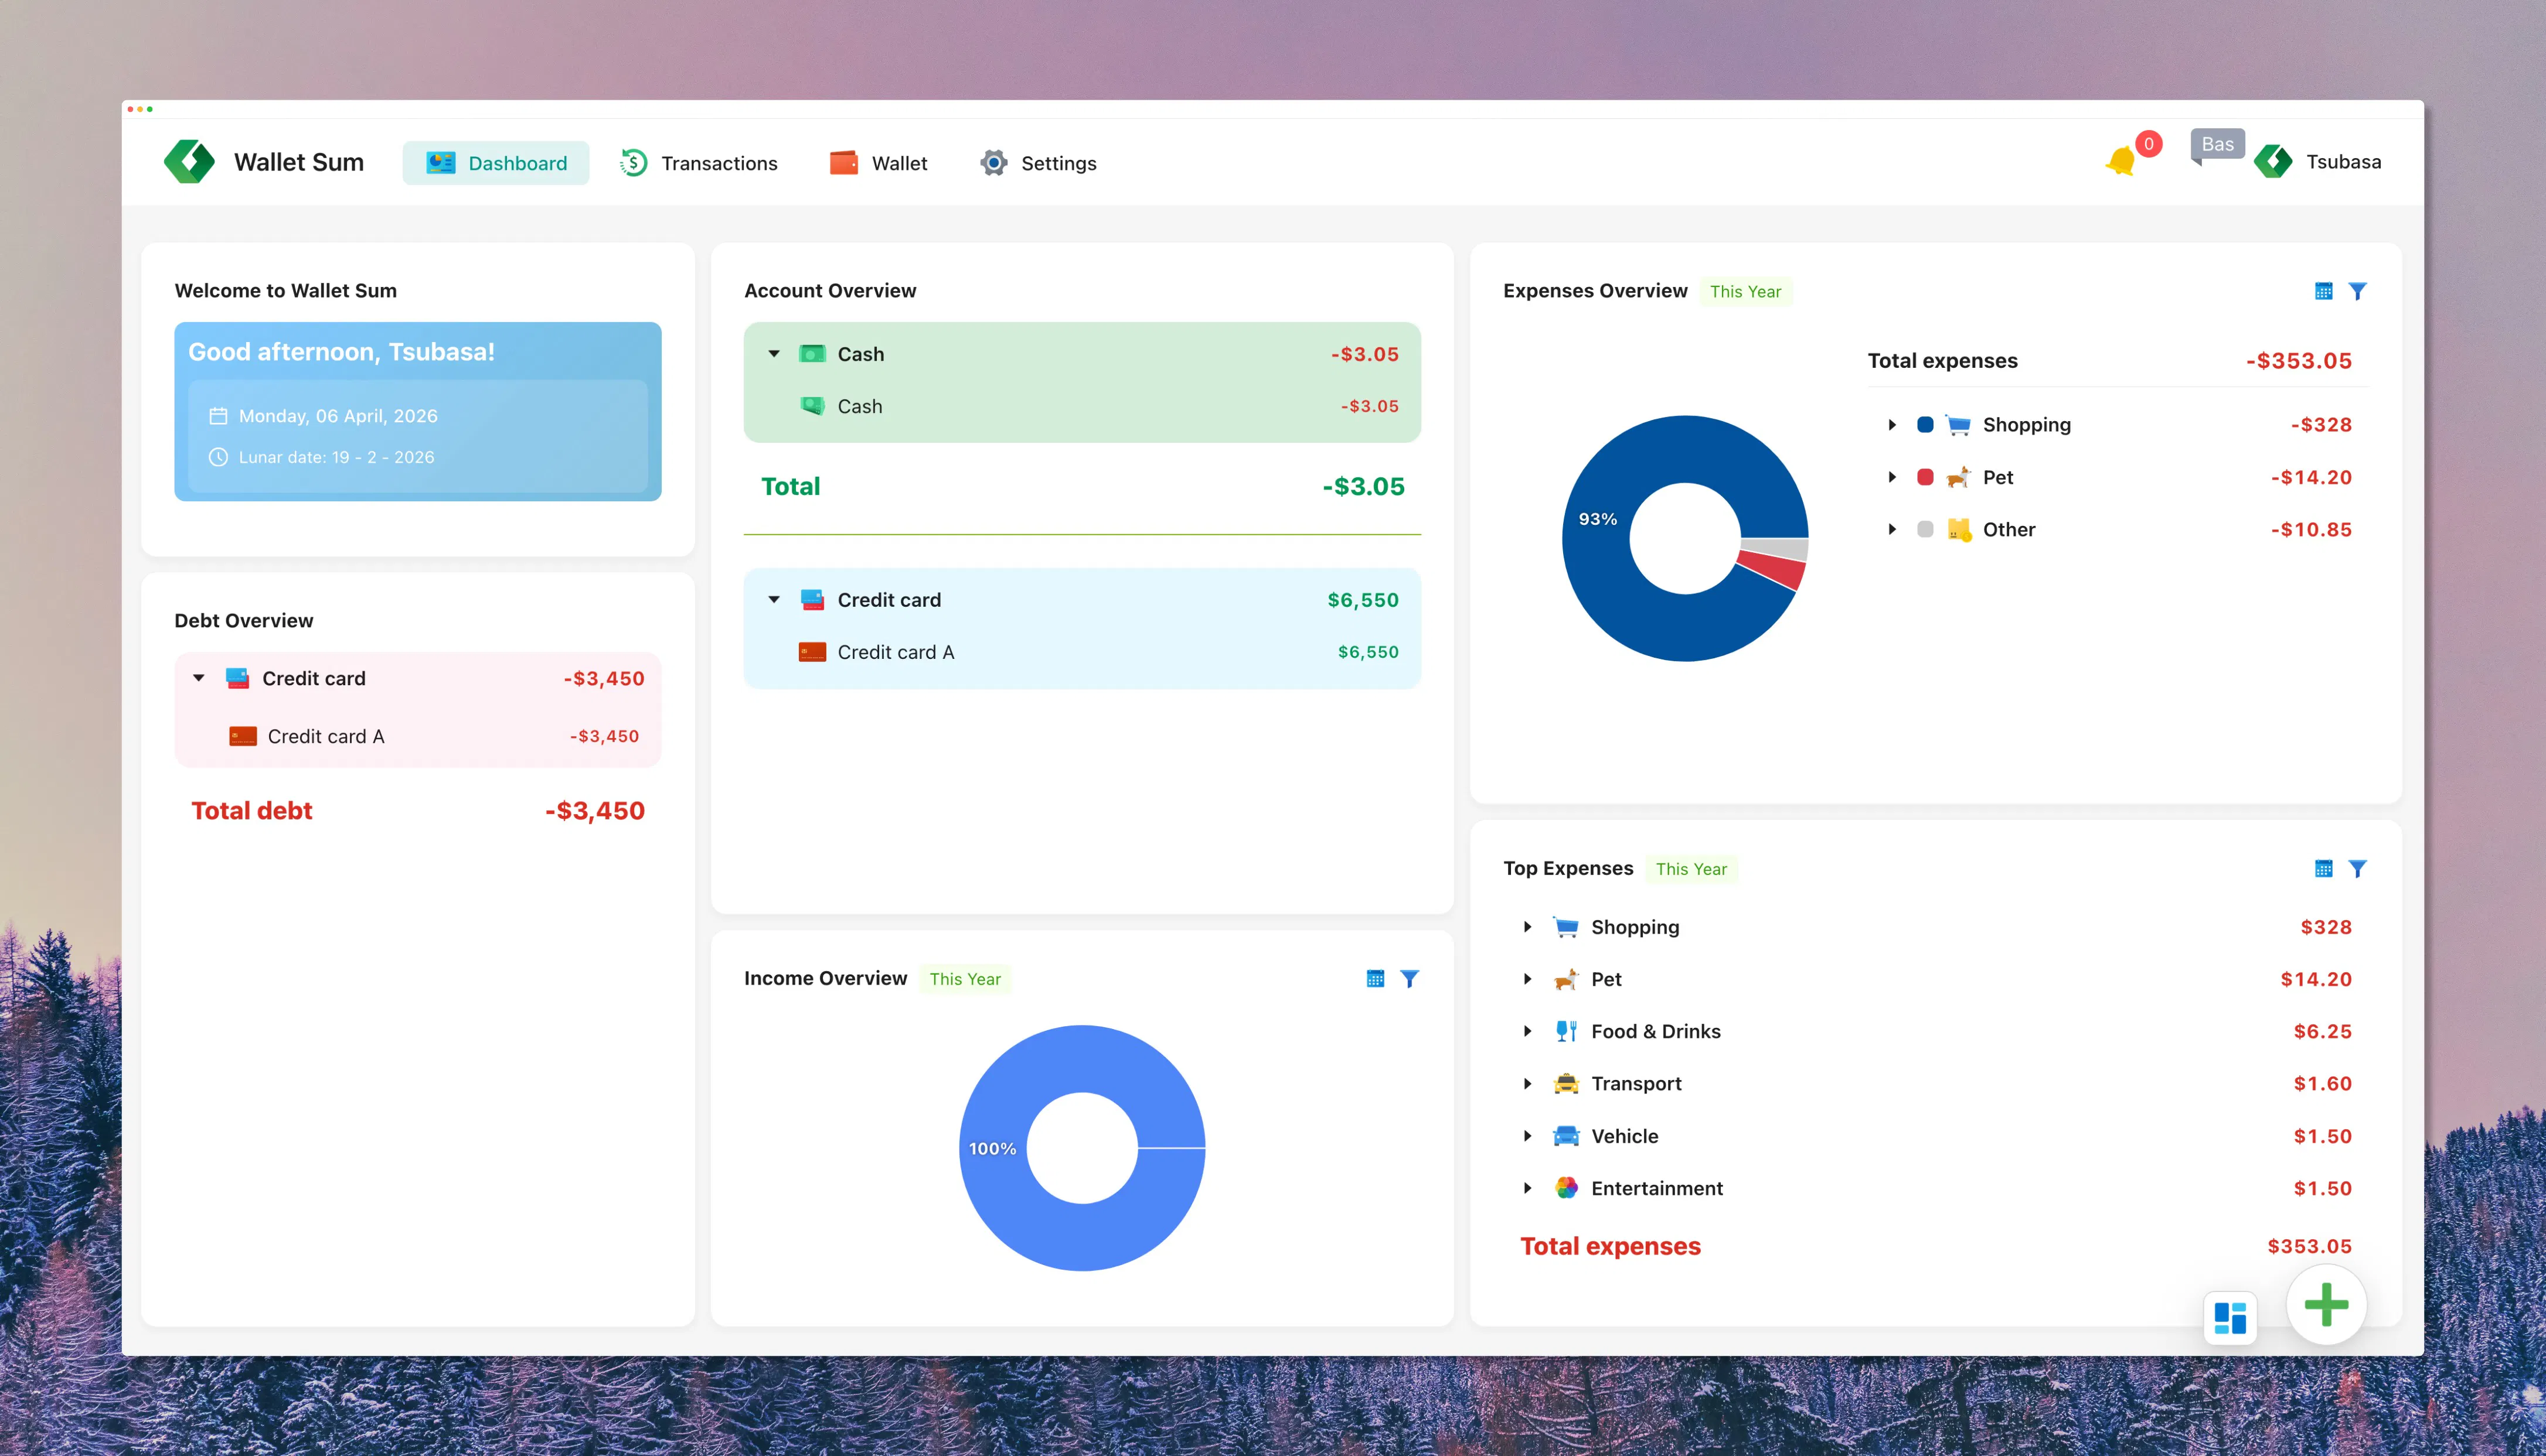Image resolution: width=2546 pixels, height=1456 pixels.
Task: Open Top Expenses calendar date picker
Action: click(x=2324, y=869)
